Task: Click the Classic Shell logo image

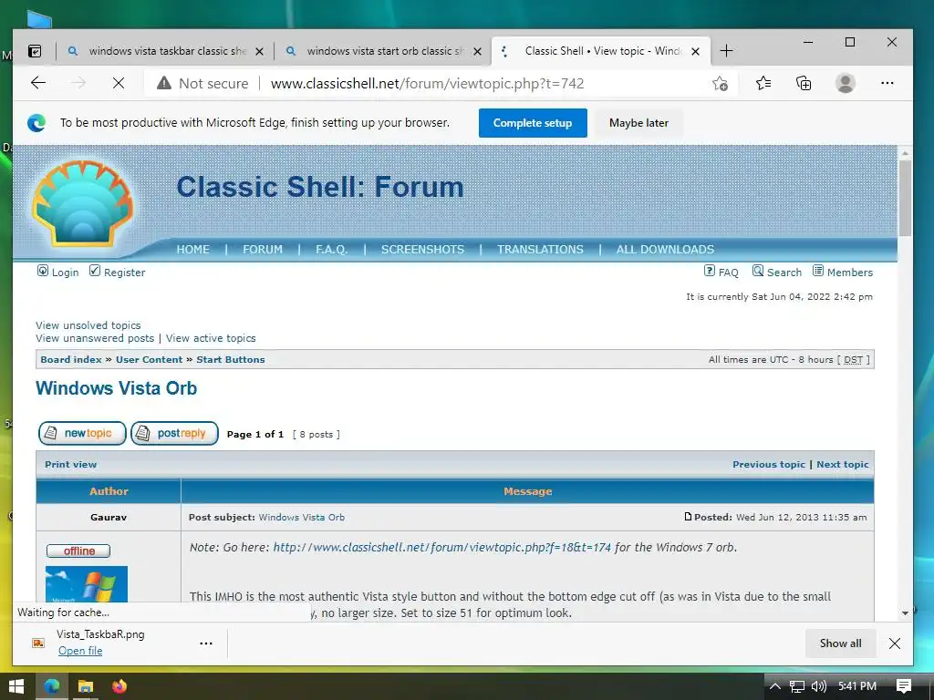Action: point(82,203)
